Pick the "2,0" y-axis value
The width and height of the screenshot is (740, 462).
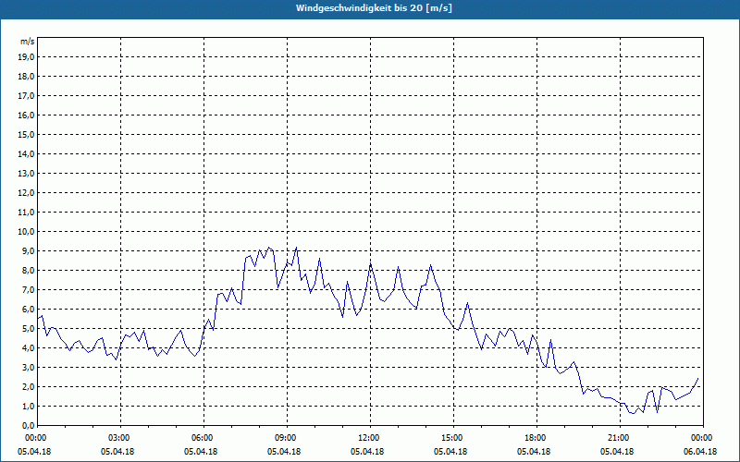tap(29, 386)
